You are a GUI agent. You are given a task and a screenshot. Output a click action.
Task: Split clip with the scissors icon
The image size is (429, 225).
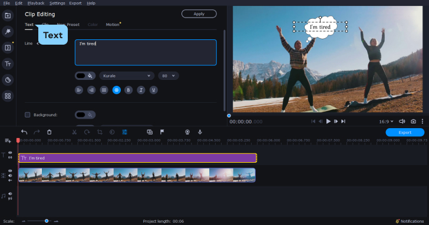(x=74, y=132)
